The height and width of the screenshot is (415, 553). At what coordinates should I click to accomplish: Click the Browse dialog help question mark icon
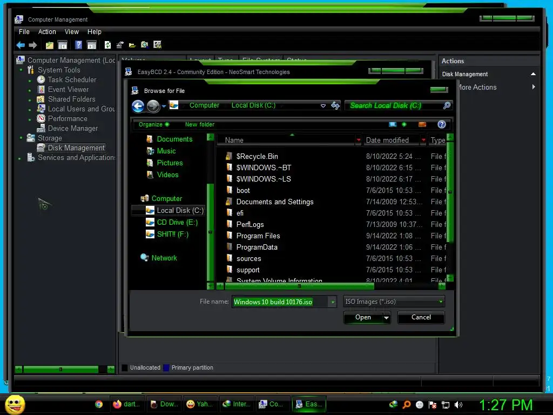pos(442,124)
